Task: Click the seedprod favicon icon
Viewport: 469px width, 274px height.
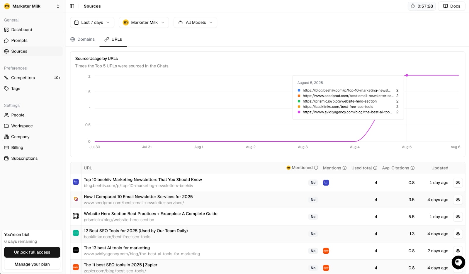Action: pyautogui.click(x=76, y=199)
